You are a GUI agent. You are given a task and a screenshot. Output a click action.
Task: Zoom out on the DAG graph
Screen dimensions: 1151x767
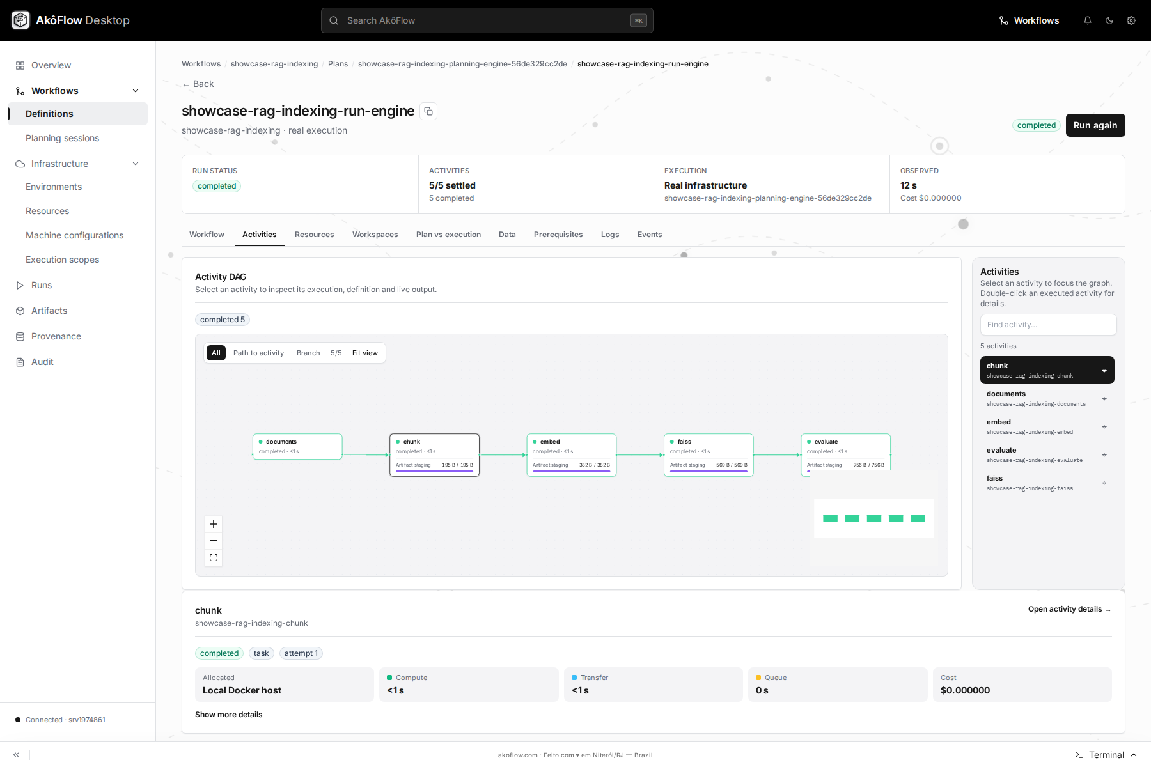coord(214,541)
